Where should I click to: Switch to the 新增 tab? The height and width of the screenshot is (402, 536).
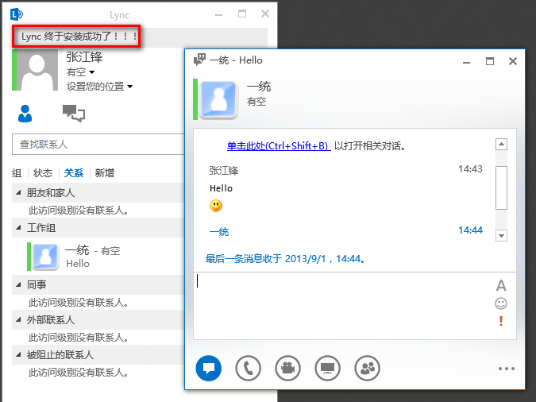(x=105, y=173)
